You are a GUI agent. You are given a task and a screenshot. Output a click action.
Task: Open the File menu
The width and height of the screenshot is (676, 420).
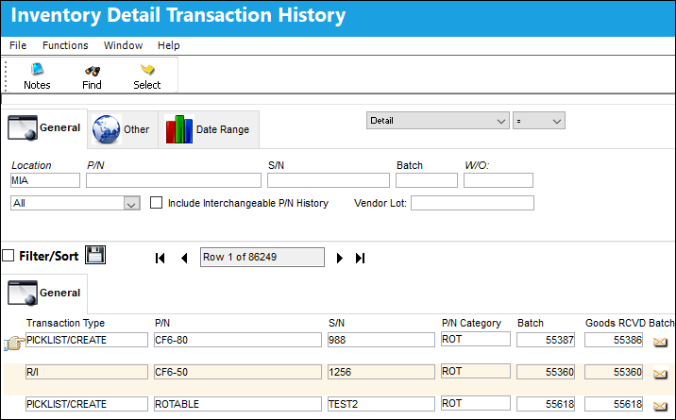(18, 45)
